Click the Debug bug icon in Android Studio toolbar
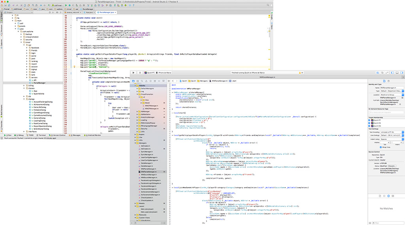The width and height of the screenshot is (405, 225). (x=70, y=5)
